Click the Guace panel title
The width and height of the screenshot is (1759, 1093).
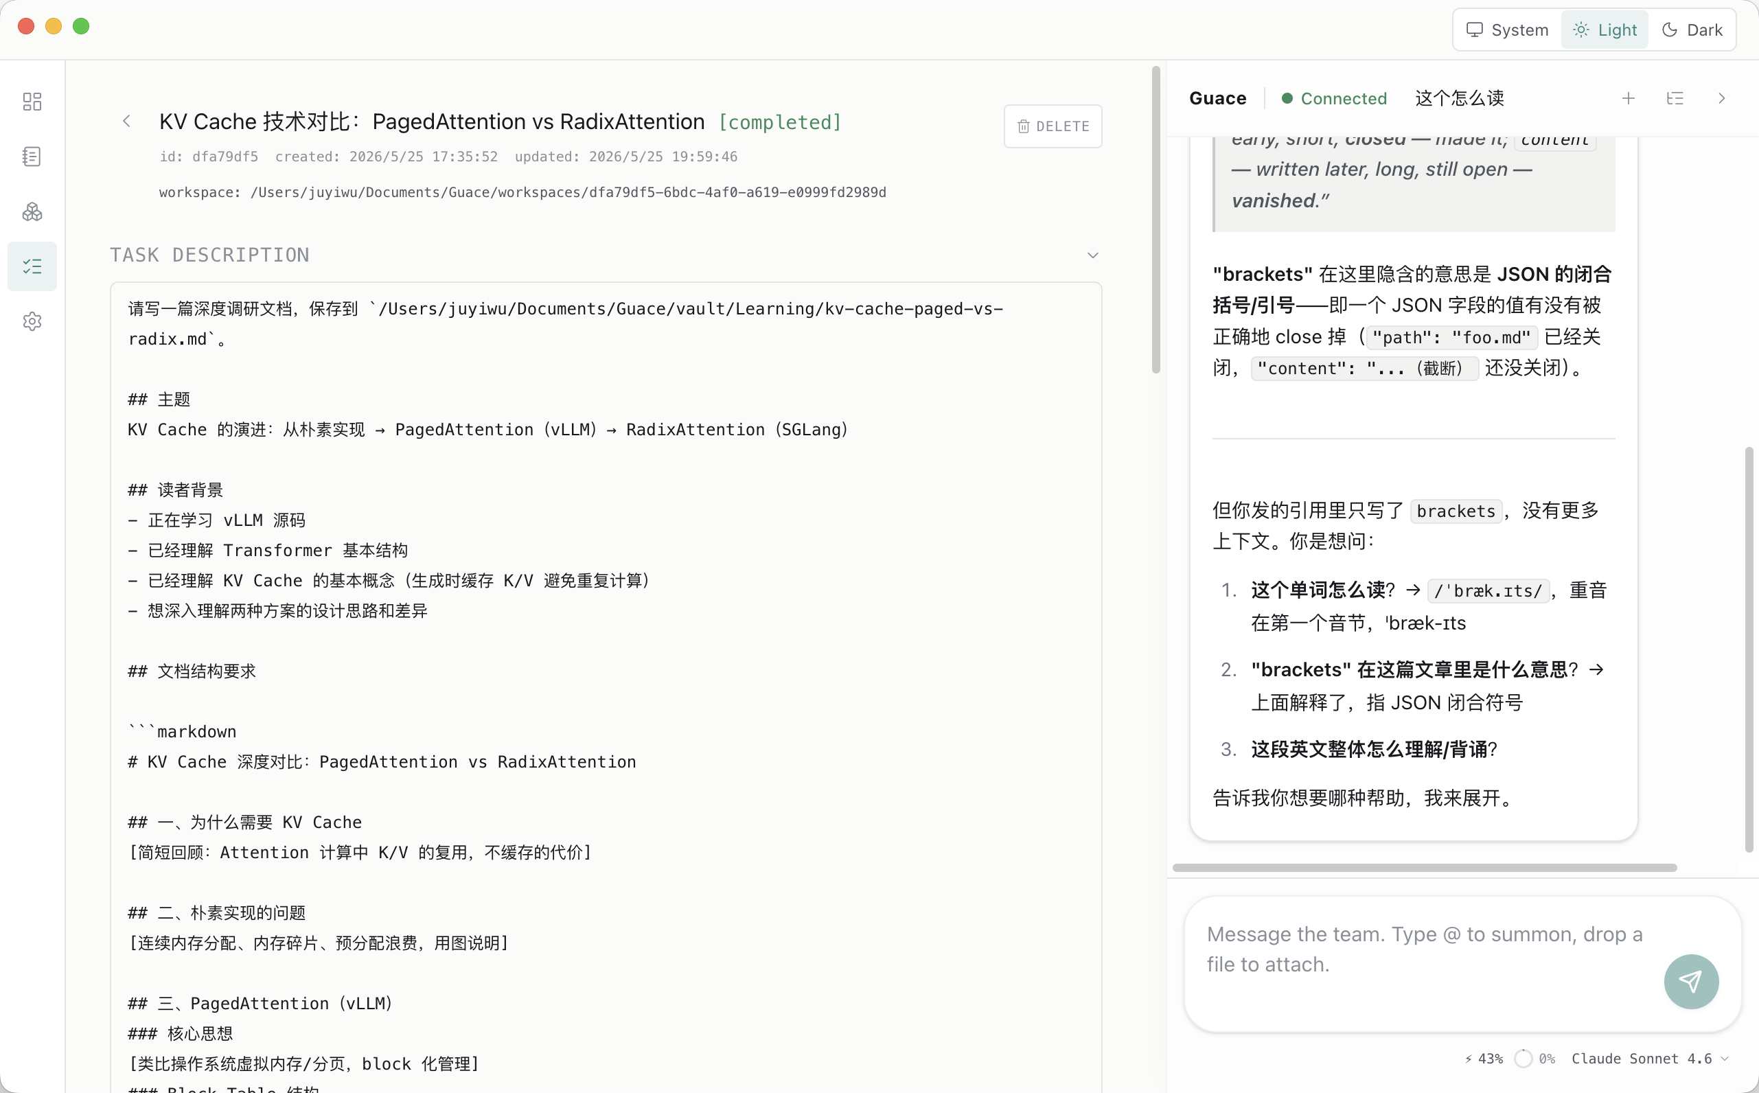(x=1217, y=98)
